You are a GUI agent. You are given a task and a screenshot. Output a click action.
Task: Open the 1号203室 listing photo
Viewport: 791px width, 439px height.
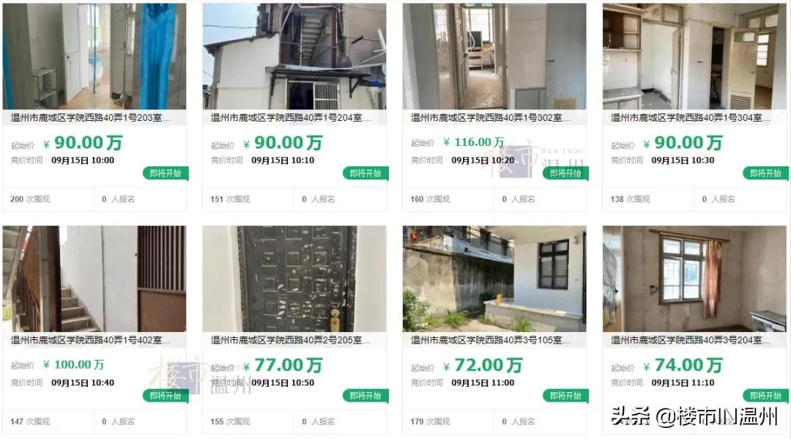(x=94, y=56)
